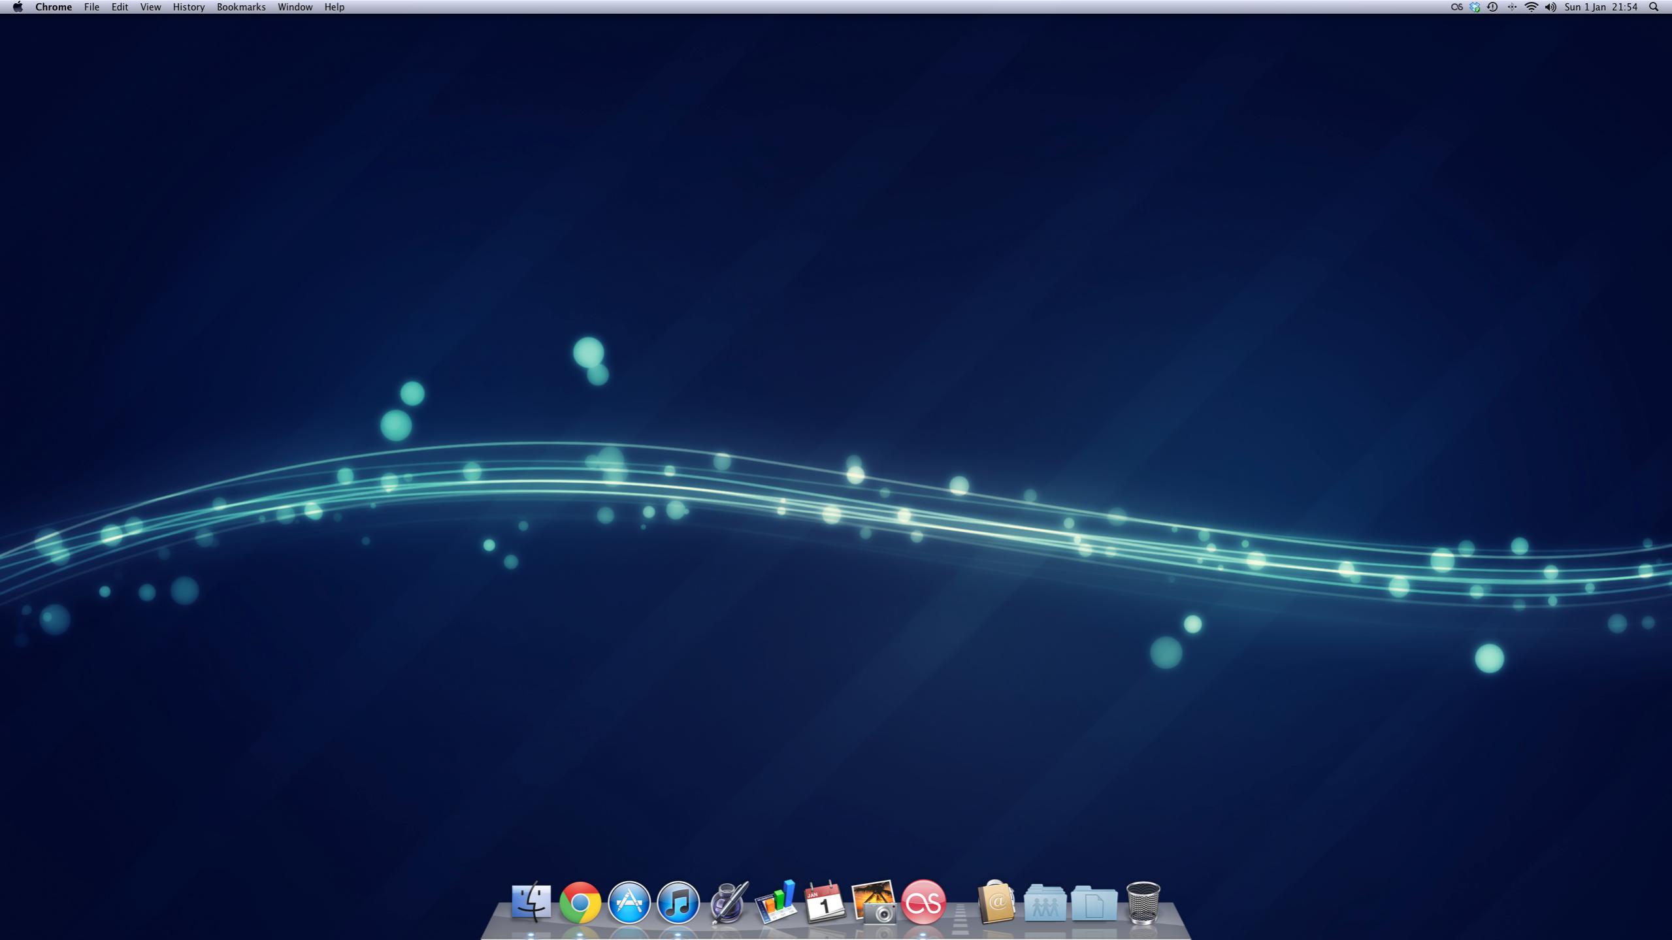Open Spotlight search magnifier

(x=1654, y=7)
